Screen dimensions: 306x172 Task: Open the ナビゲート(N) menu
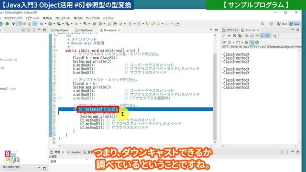pyautogui.click(x=33, y=18)
